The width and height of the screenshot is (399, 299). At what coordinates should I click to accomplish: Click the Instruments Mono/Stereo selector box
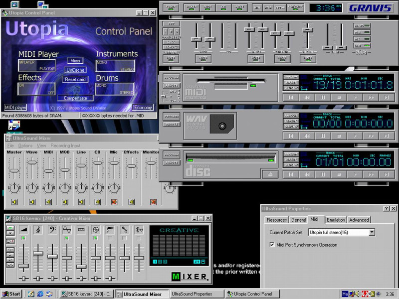[115, 66]
